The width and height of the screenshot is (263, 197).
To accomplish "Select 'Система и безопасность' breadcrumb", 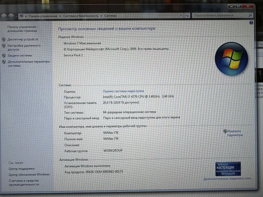I will [81, 16].
